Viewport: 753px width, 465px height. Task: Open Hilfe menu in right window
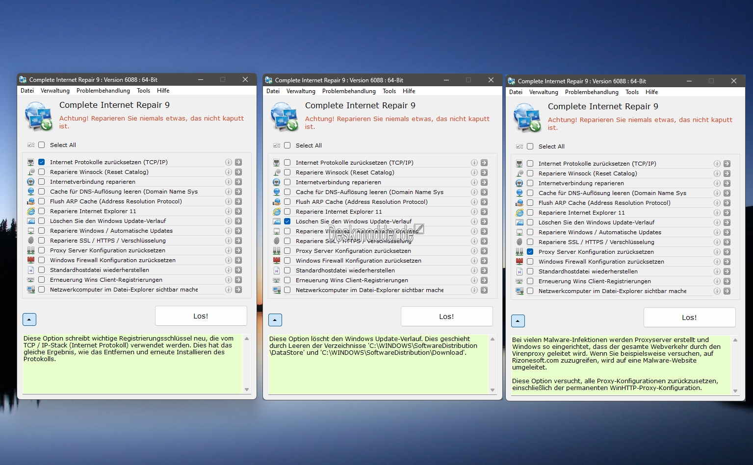652,92
